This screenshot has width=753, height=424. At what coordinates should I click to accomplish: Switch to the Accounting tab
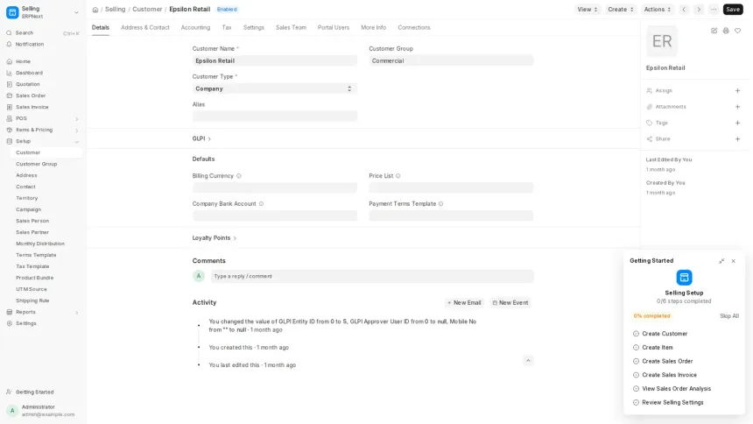pos(195,27)
